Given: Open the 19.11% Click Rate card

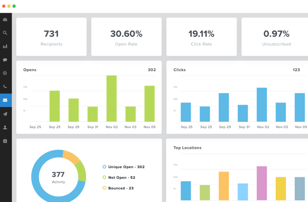Looking at the screenshot, I should click(x=202, y=37).
